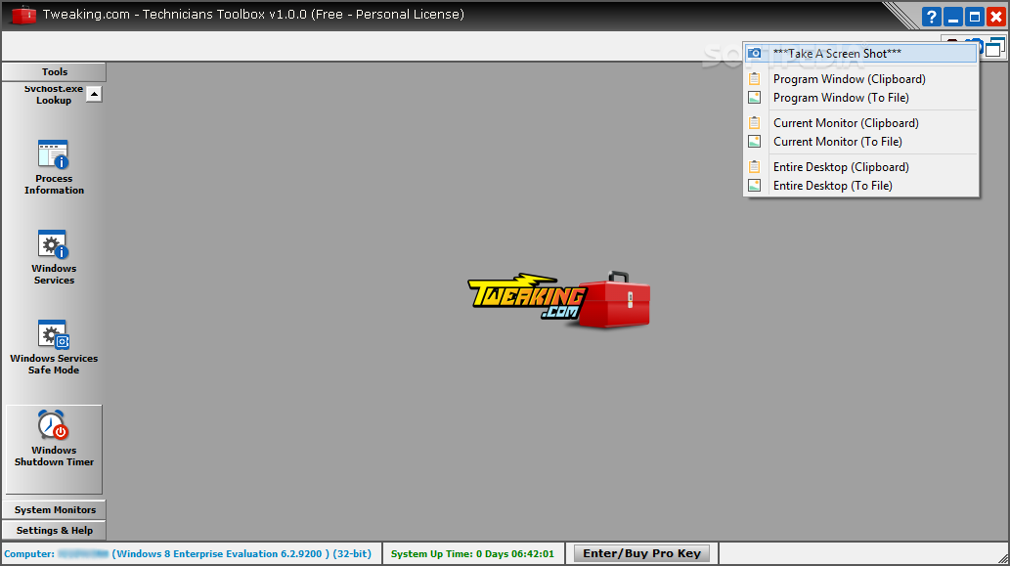Click the Computer info status text

pyautogui.click(x=188, y=553)
